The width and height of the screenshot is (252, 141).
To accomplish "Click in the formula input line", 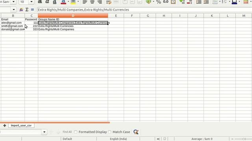I will (145, 10).
